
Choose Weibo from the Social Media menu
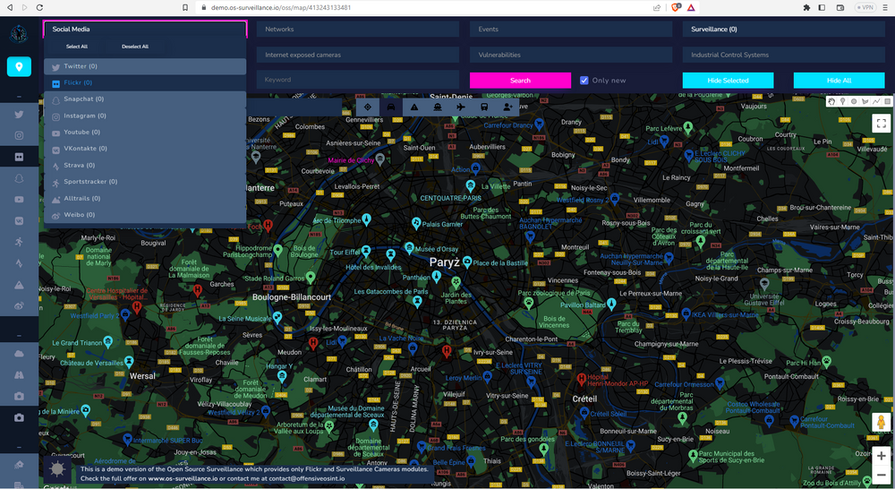point(79,215)
